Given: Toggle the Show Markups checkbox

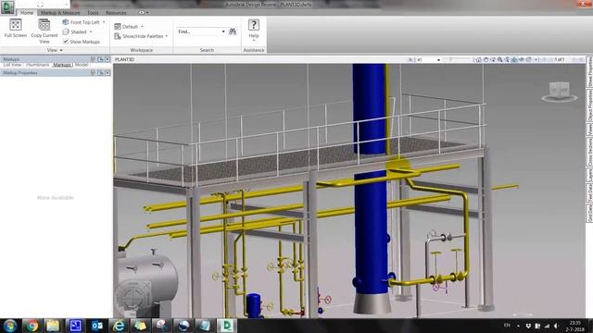Looking at the screenshot, I should (x=66, y=41).
